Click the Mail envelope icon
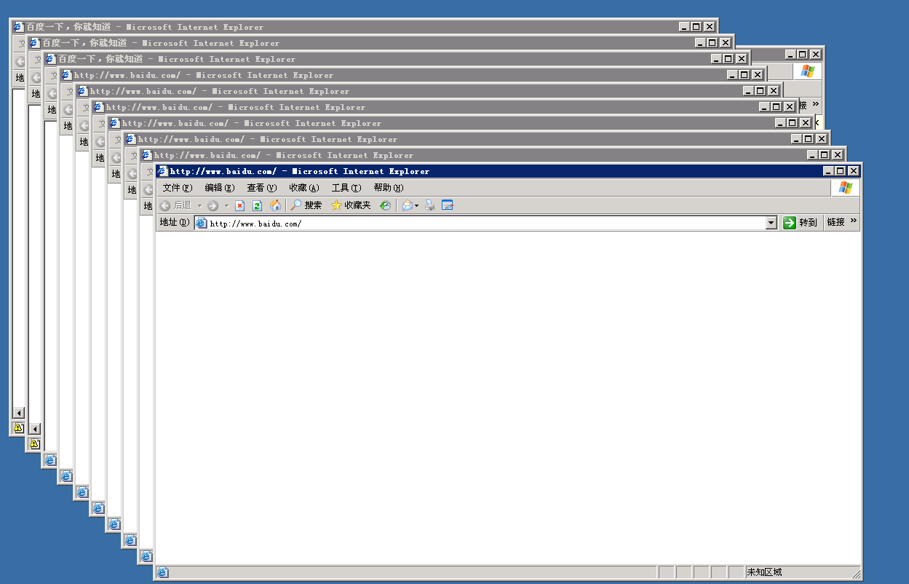The width and height of the screenshot is (909, 584). pyautogui.click(x=407, y=206)
